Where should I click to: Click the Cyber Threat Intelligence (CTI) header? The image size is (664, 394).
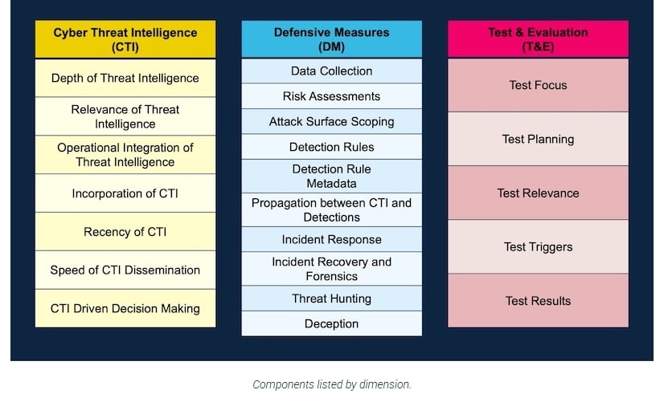[125, 39]
